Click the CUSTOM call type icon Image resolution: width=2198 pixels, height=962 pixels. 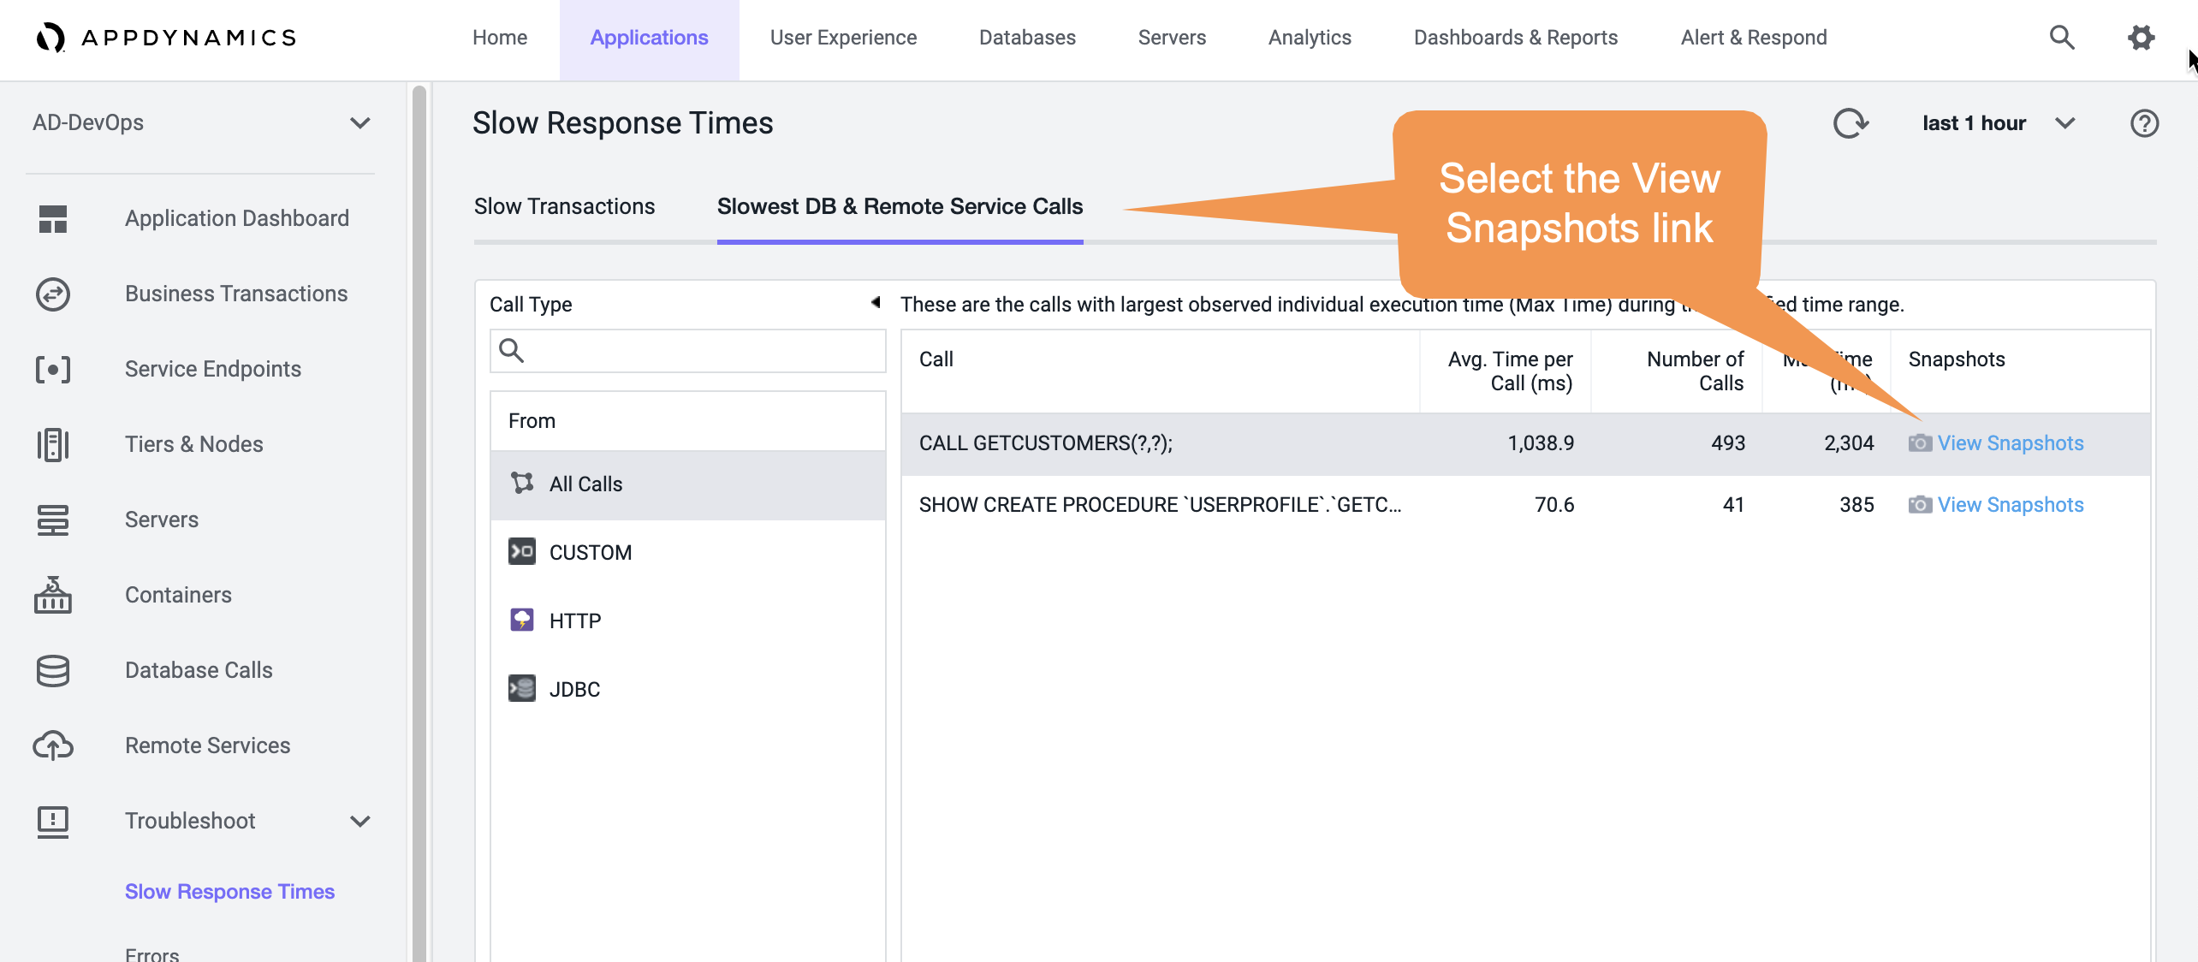pyautogui.click(x=522, y=552)
